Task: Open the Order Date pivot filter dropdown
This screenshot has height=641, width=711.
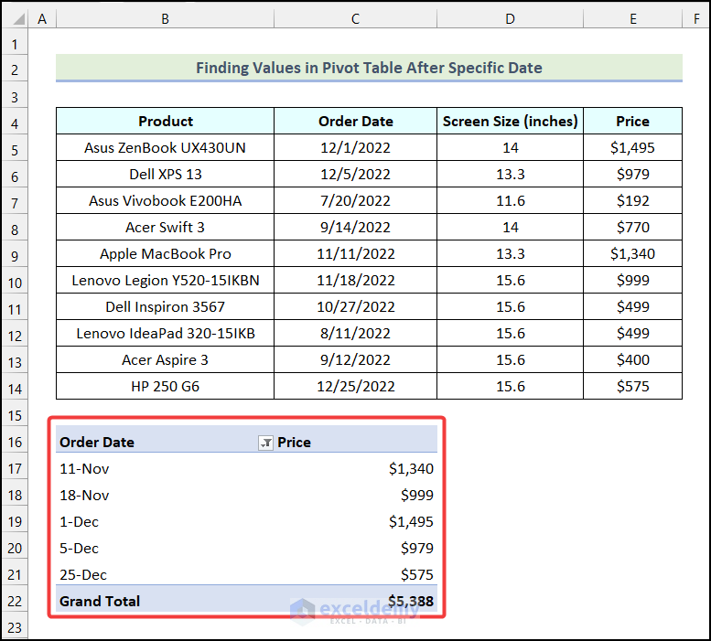Action: [265, 443]
